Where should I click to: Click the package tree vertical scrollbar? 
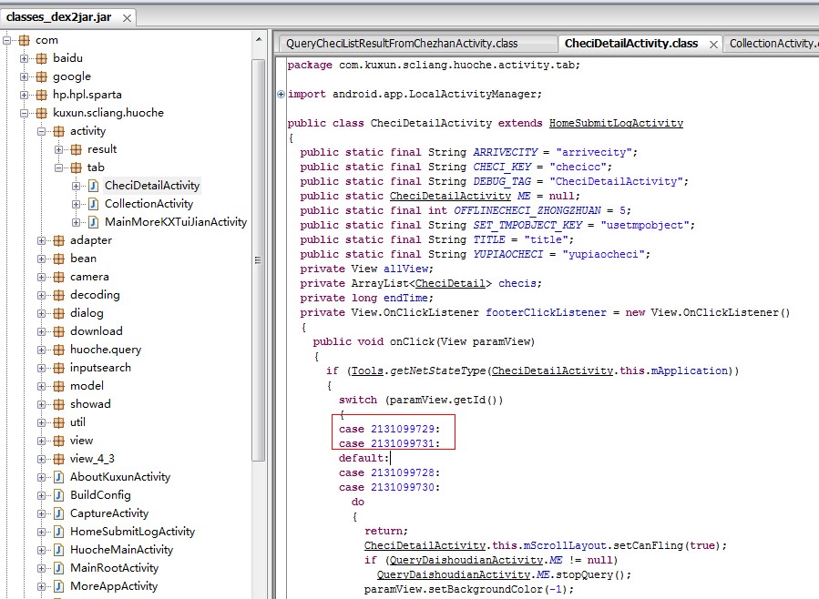pyautogui.click(x=259, y=273)
